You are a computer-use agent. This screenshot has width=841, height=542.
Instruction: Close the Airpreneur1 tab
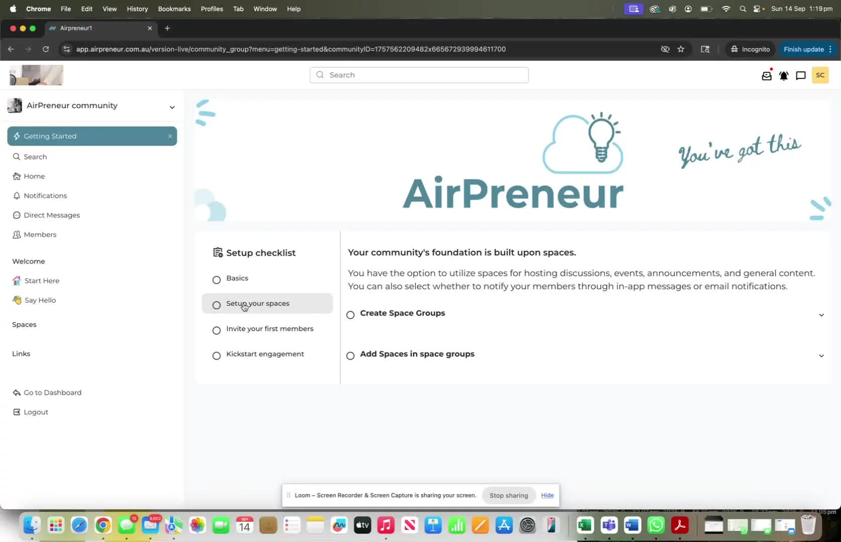click(150, 28)
